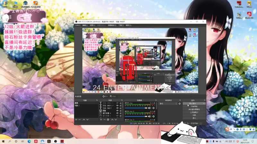Move the source down in the Sources panel
The image size is (257, 144).
tap(116, 120)
